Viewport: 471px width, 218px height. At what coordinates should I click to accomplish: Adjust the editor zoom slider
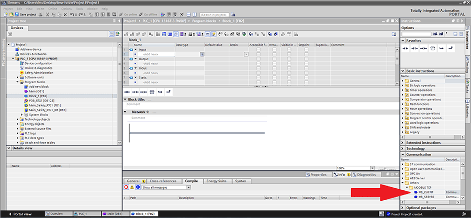click(387, 168)
